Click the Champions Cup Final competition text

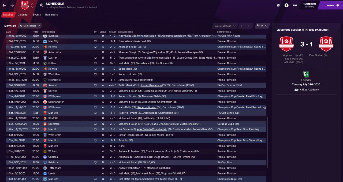pyautogui.click(x=230, y=179)
